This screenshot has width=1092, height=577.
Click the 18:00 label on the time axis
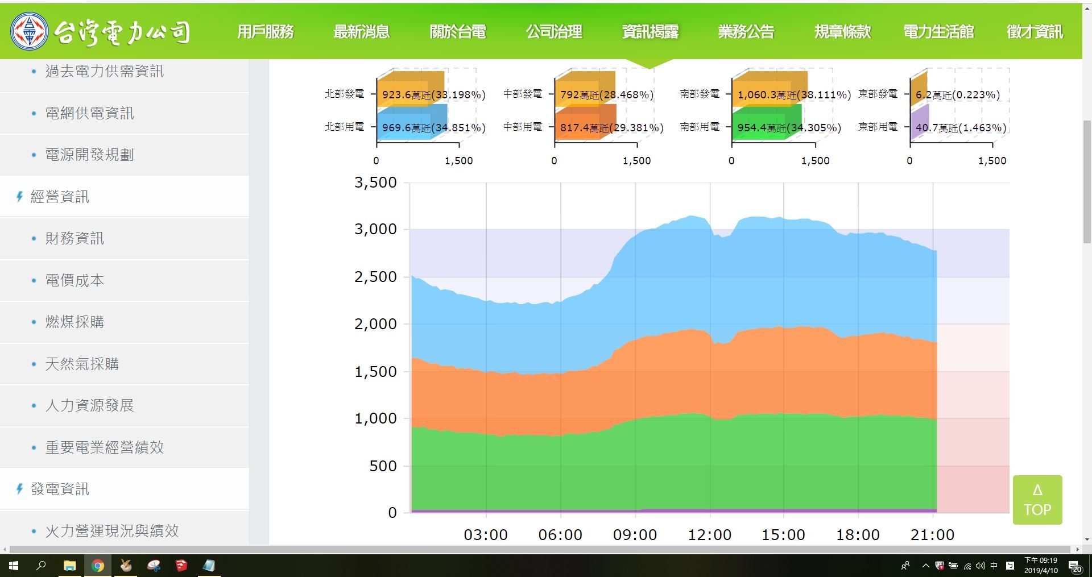858,535
